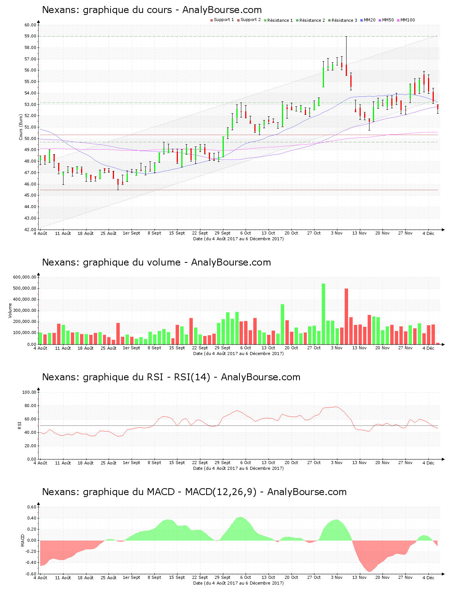Click the 'Volume' vertical axis label
Image resolution: width=459 pixels, height=593 pixels.
coord(10,311)
